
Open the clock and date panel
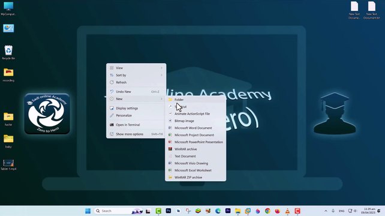point(368,211)
